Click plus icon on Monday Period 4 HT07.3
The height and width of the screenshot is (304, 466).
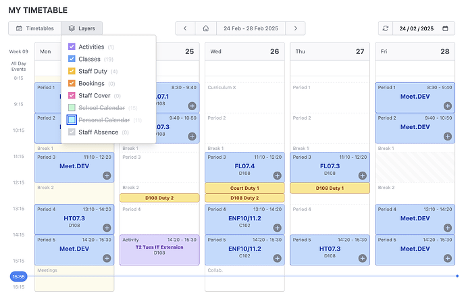pyautogui.click(x=107, y=228)
